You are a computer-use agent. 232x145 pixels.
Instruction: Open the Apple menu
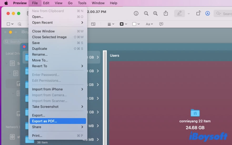click(x=6, y=3)
